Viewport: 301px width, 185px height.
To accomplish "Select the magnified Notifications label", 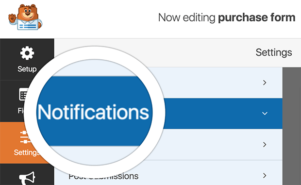I will pyautogui.click(x=93, y=112).
